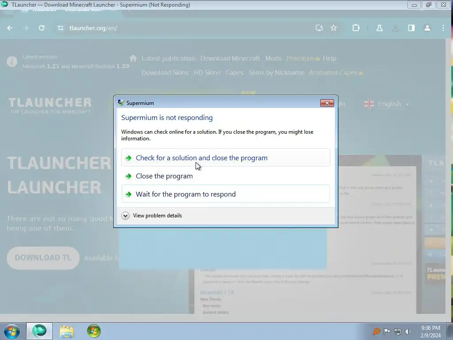
Task: Expand View problem details
Action: click(152, 216)
